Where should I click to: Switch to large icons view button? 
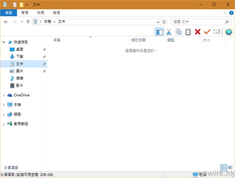tap(230, 167)
